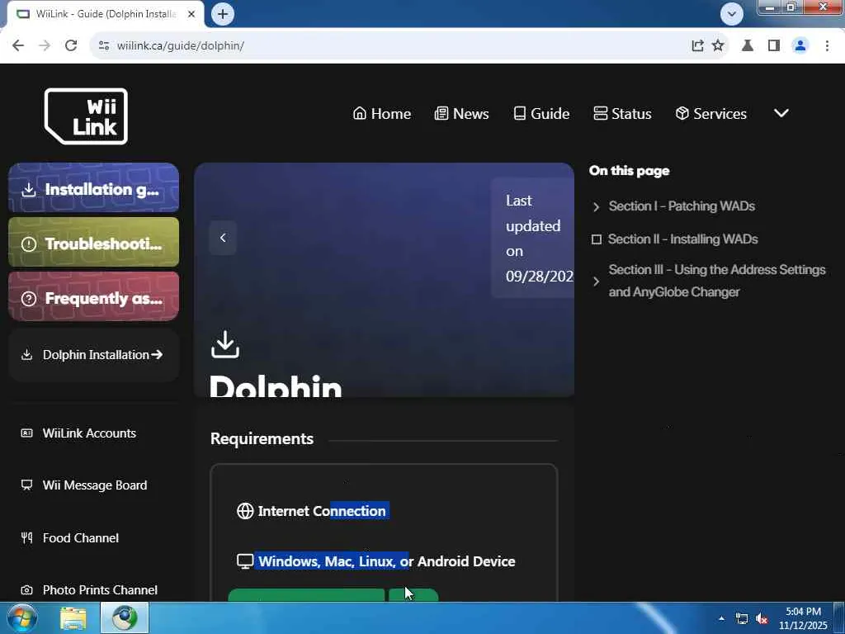Toggle the Section II square marker

tap(596, 239)
